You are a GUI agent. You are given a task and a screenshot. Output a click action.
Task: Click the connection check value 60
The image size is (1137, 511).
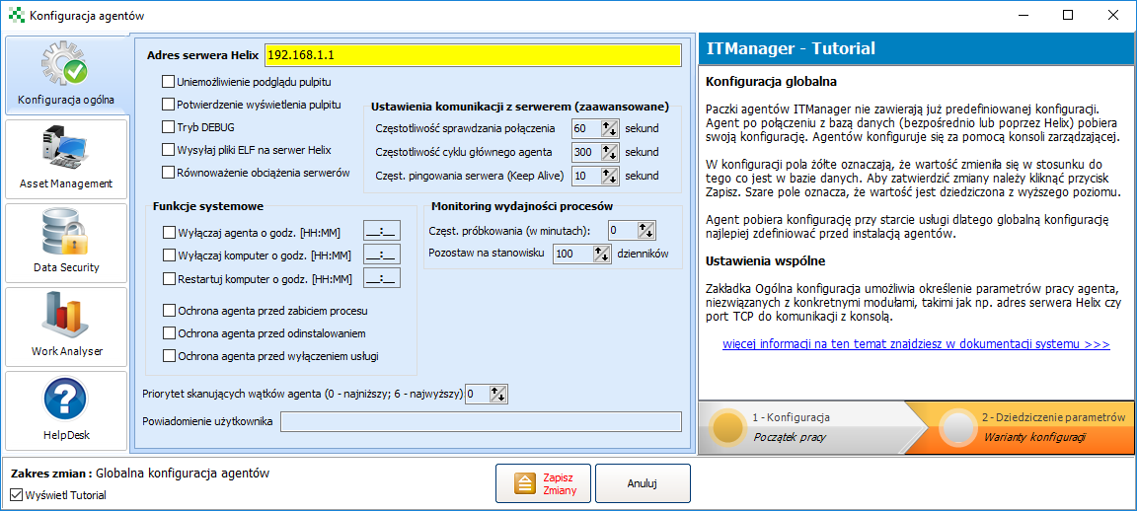586,129
